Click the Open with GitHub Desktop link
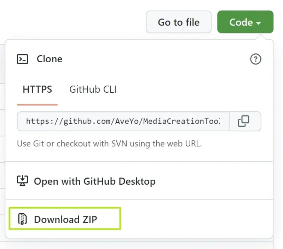Image resolution: width=283 pixels, height=249 pixels. pyautogui.click(x=94, y=182)
